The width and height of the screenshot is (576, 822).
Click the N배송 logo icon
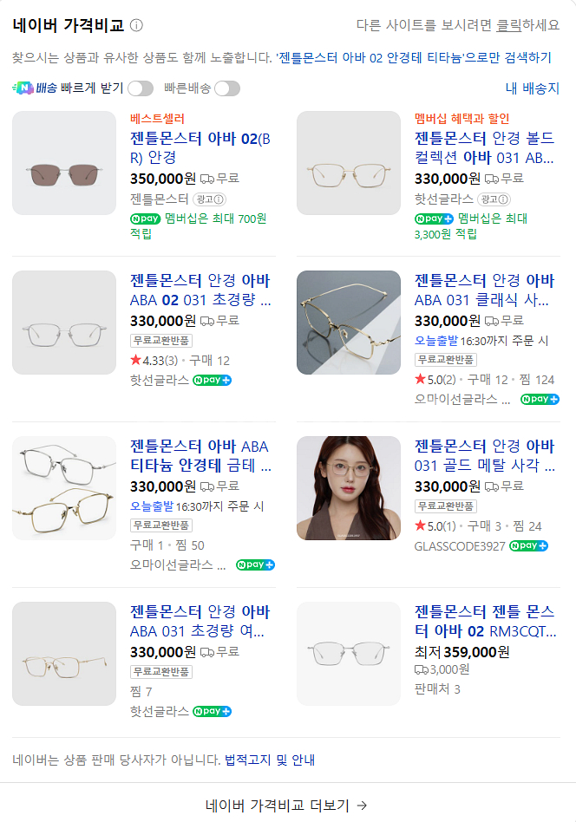point(23,88)
